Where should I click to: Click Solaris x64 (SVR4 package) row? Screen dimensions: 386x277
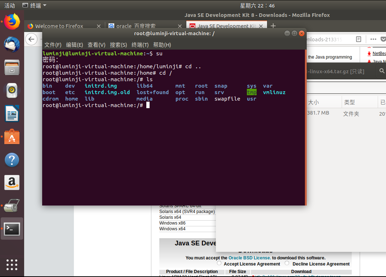(x=187, y=212)
